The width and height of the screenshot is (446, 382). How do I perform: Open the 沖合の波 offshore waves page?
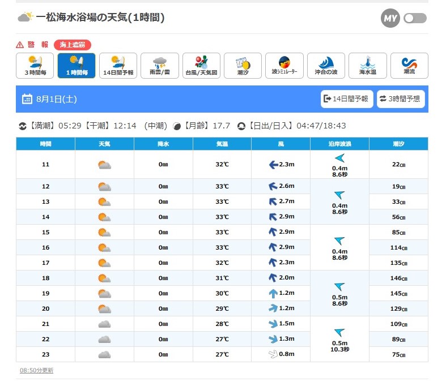[326, 66]
